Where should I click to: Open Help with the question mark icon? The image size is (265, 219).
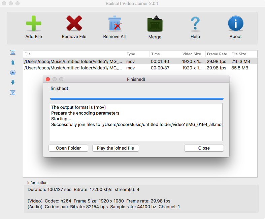point(195,24)
